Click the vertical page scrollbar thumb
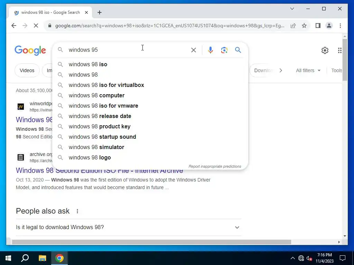Image resolution: width=354 pixels, height=265 pixels. (345, 60)
